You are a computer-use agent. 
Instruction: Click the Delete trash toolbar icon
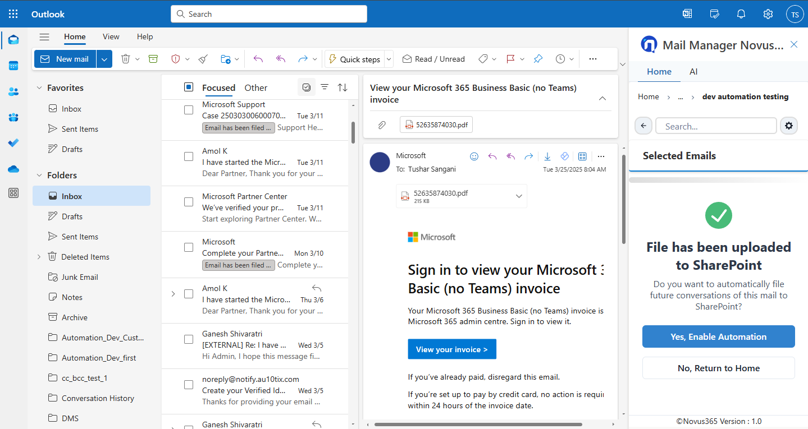click(126, 59)
